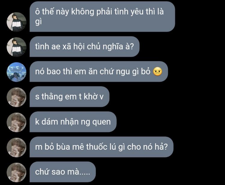Click the word 'gì' on first message's second line
The width and height of the screenshot is (225, 185).
pos(38,22)
